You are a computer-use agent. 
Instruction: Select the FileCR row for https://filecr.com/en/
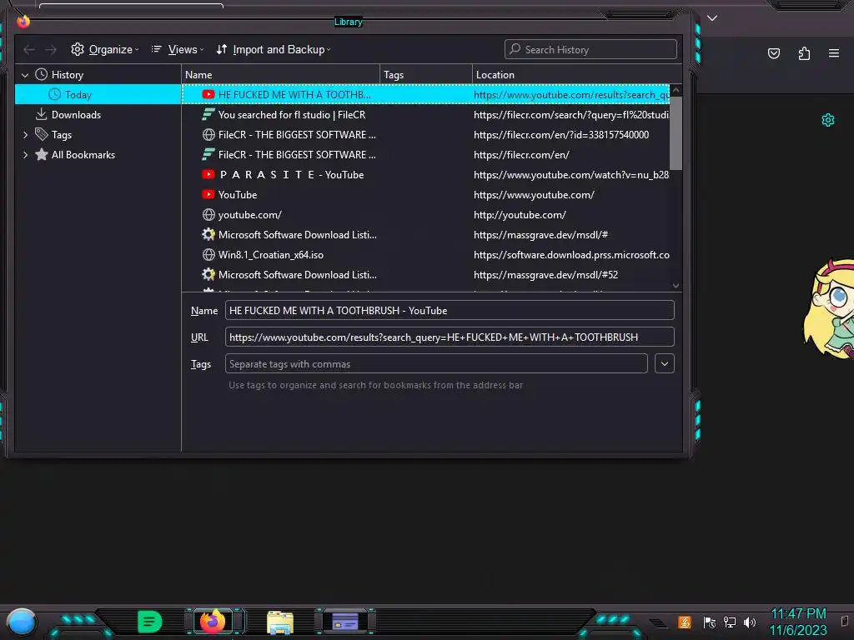[x=426, y=154]
